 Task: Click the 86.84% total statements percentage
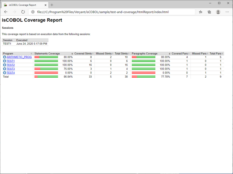68,77
